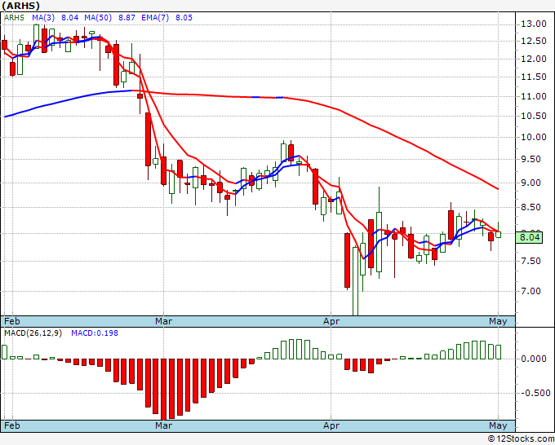Click the (ARHS) chart title

(20, 6)
